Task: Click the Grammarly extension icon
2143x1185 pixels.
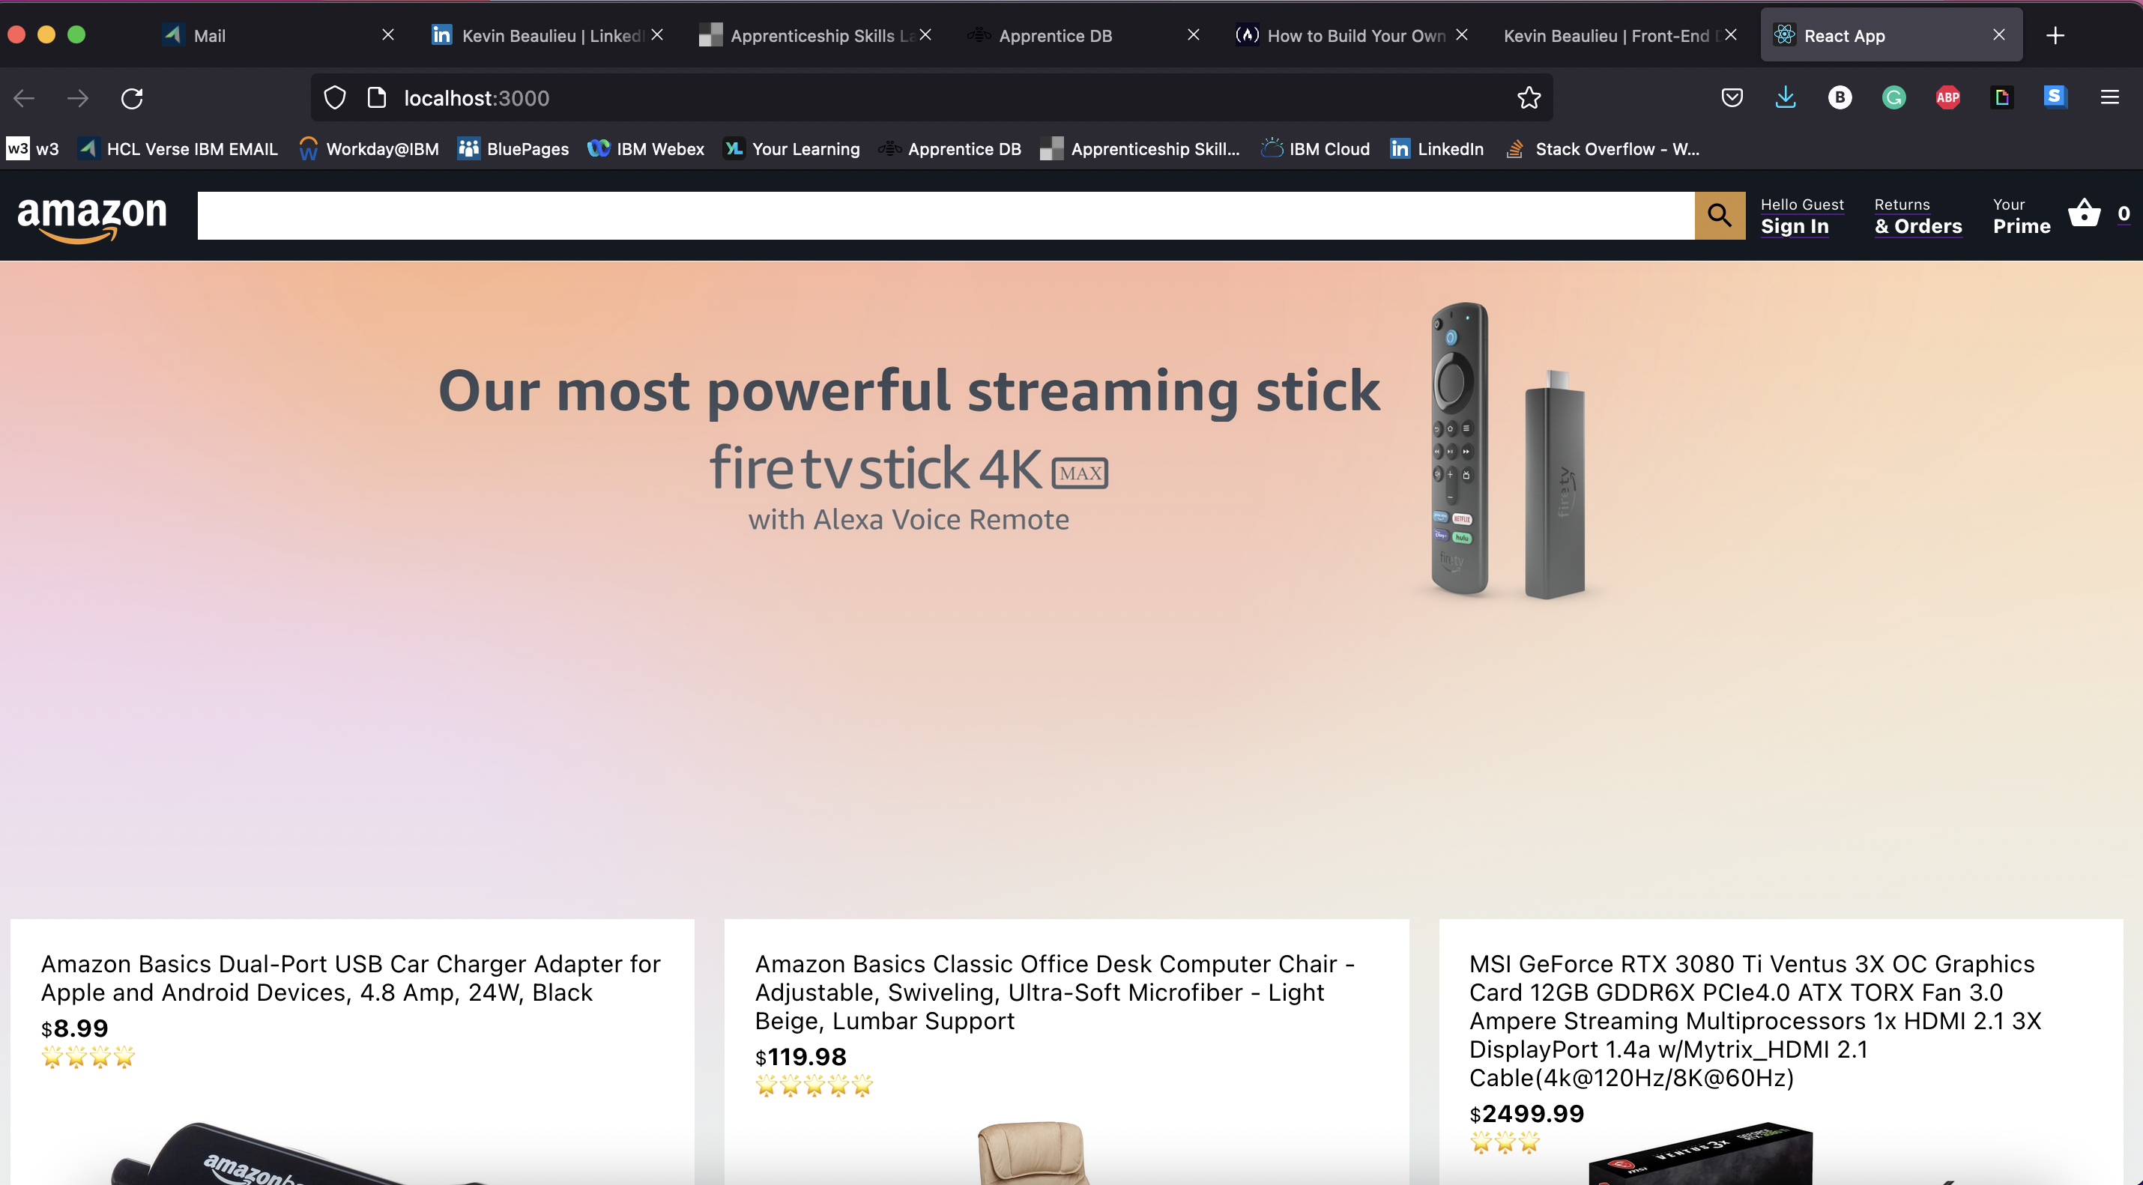Action: tap(1893, 98)
